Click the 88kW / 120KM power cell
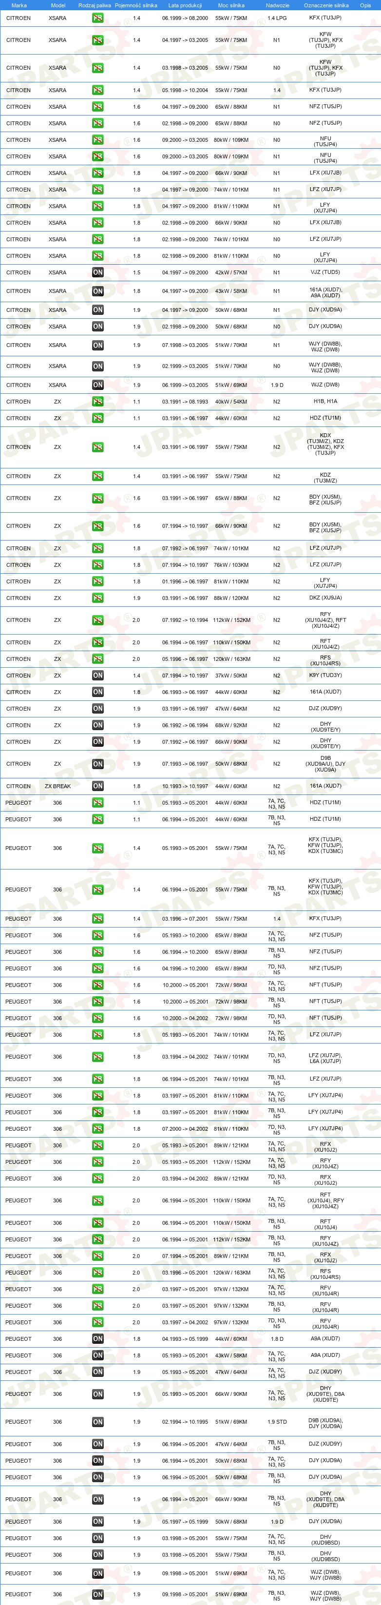 coord(231,598)
